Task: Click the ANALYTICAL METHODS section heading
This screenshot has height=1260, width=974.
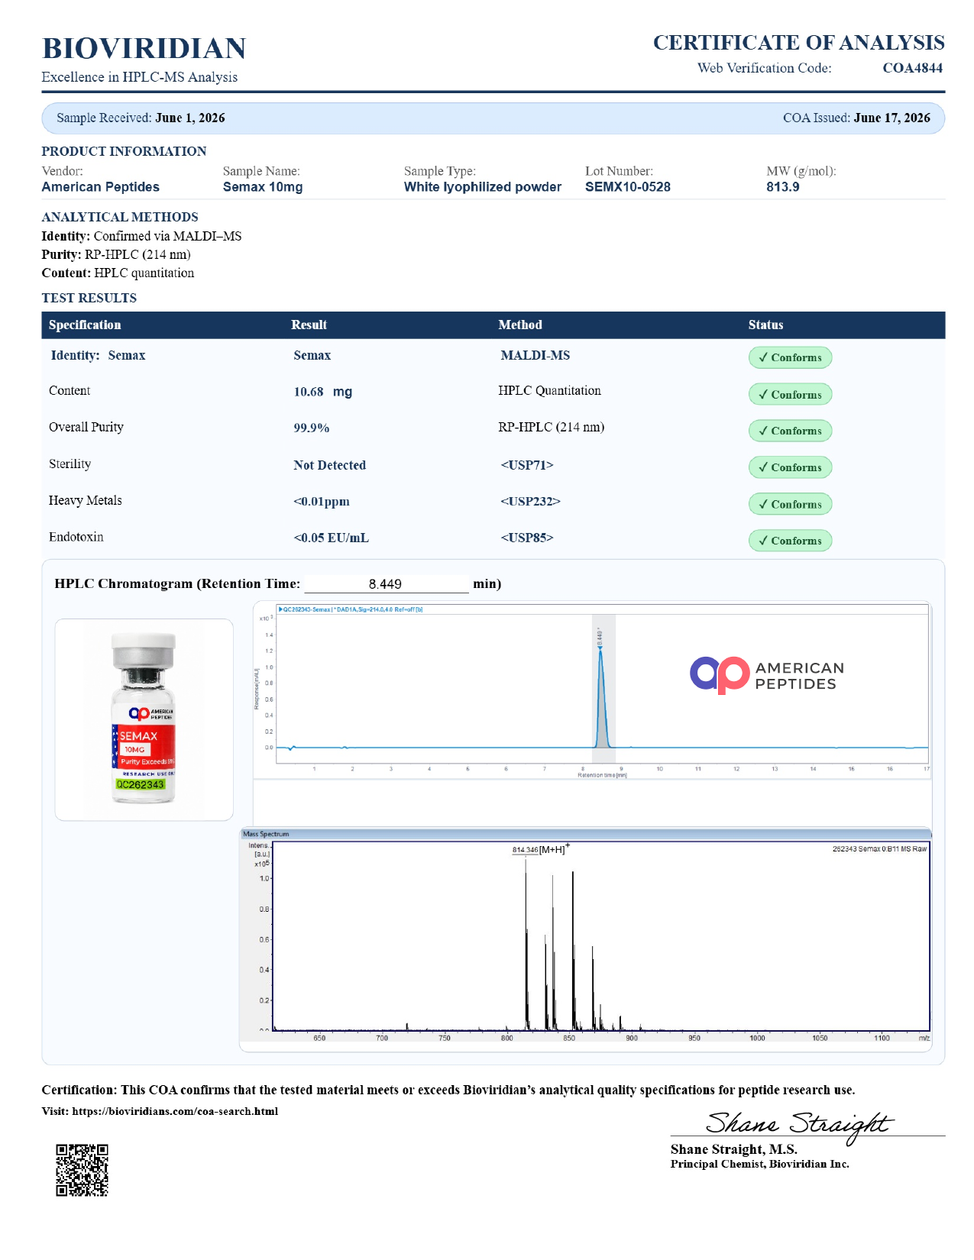Action: [x=120, y=217]
